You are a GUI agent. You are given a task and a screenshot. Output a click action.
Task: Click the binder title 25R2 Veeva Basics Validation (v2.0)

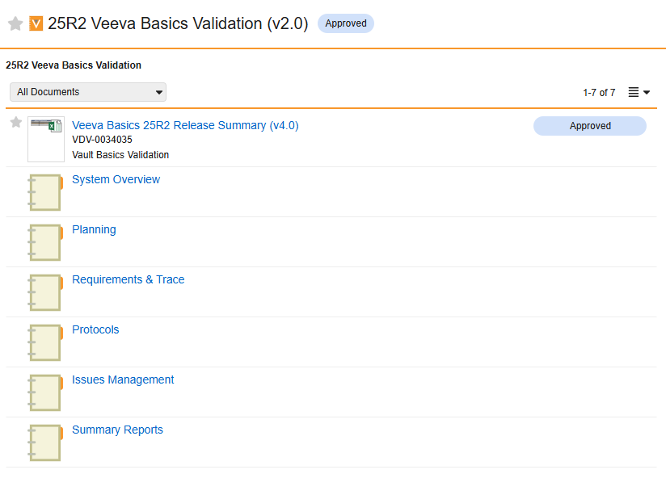pyautogui.click(x=178, y=23)
